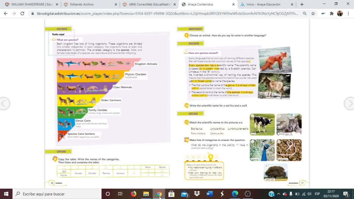Close the Editando Archivo tab

pos(115,4)
